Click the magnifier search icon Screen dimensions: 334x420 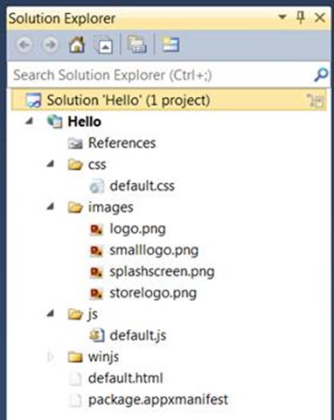[x=321, y=75]
